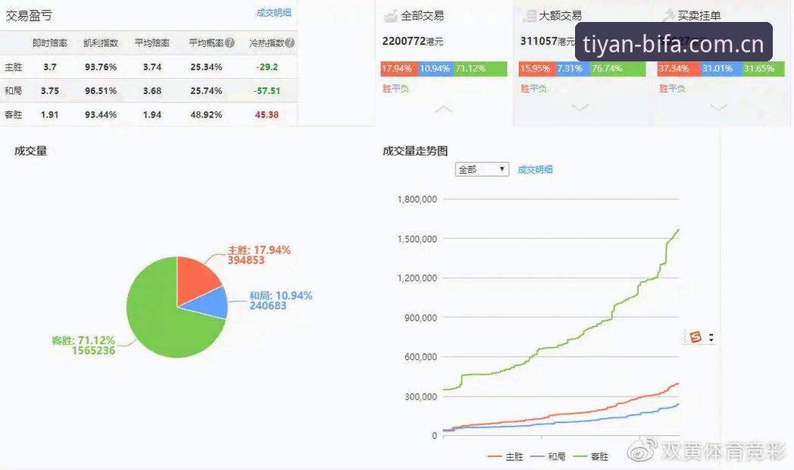This screenshot has width=794, height=470.
Task: Select the 全部交易 tab
Action: coord(422,16)
